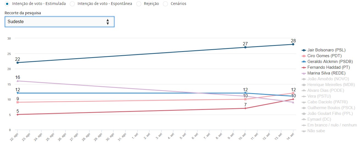Viewport: 361px width, 144px height.
Task: Click the Sudeste dropdown arrows
Action: (108, 22)
